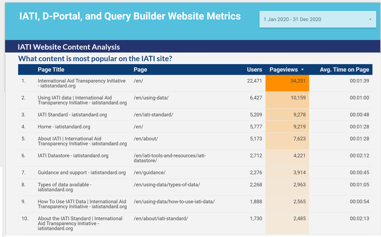
Task: Click avg time 00:02:13
Action: coord(359,218)
